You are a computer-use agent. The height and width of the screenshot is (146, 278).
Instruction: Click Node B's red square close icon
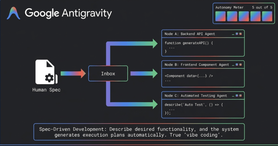tap(241, 65)
